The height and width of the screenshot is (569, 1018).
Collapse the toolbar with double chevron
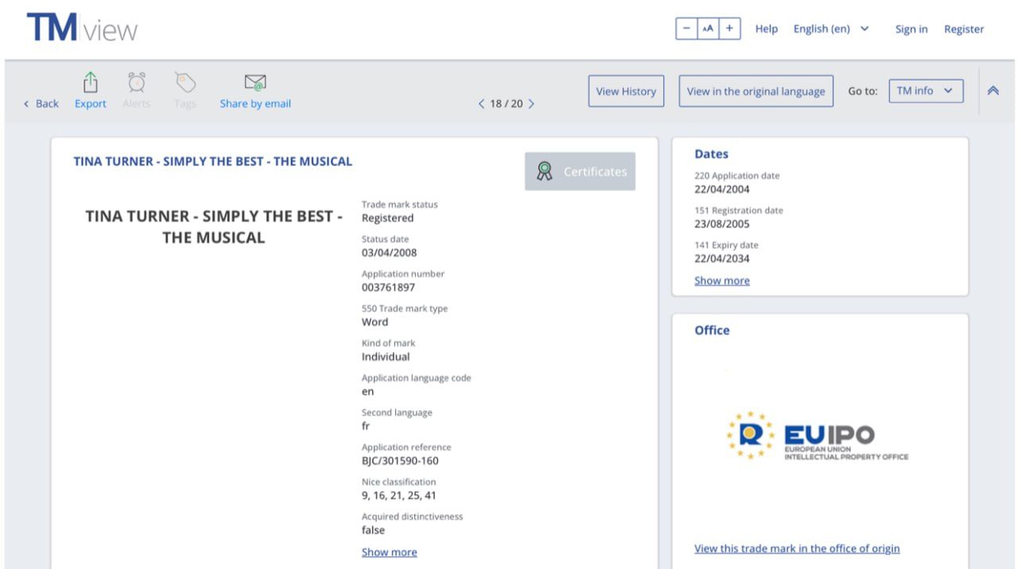tap(993, 91)
